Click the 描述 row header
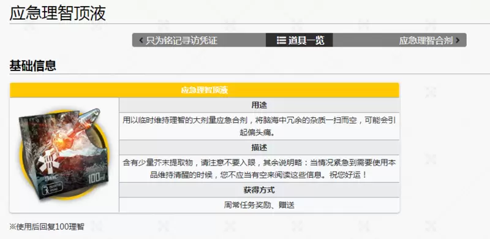Image resolution: width=490 pixels, height=239 pixels. (x=259, y=147)
